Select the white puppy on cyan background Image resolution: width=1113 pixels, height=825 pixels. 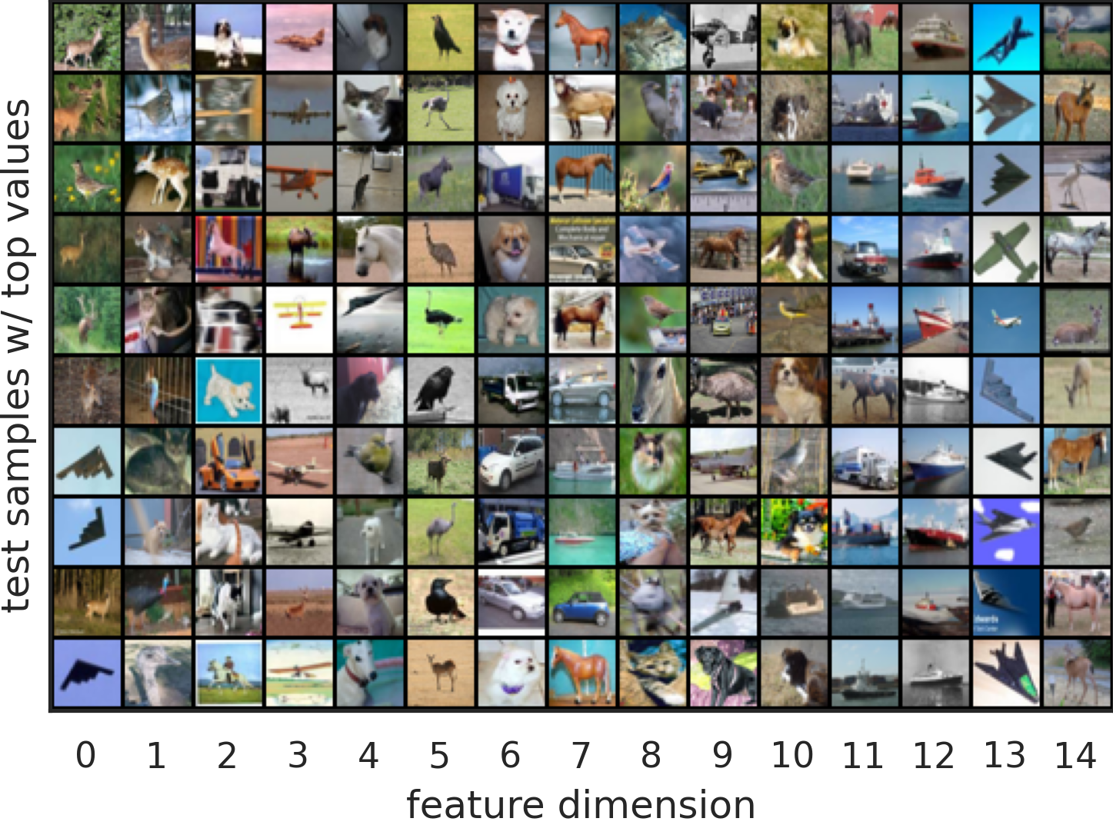click(x=228, y=391)
